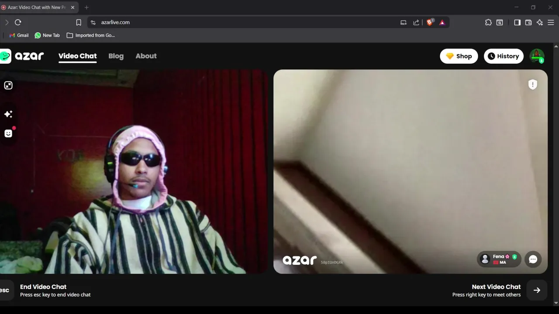Report user via the shield alert icon

tap(533, 85)
